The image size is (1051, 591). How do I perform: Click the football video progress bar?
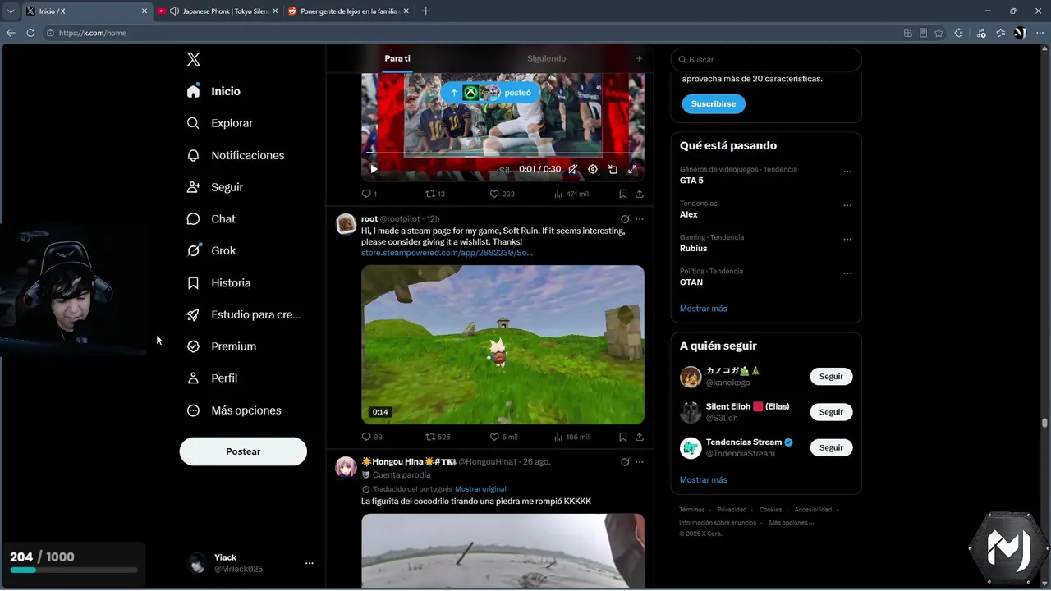coord(503,153)
